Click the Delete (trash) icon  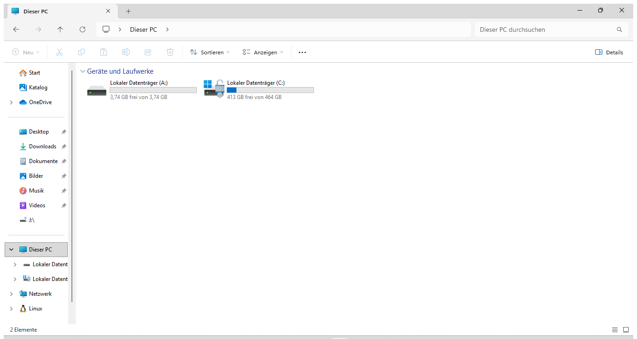pos(170,52)
